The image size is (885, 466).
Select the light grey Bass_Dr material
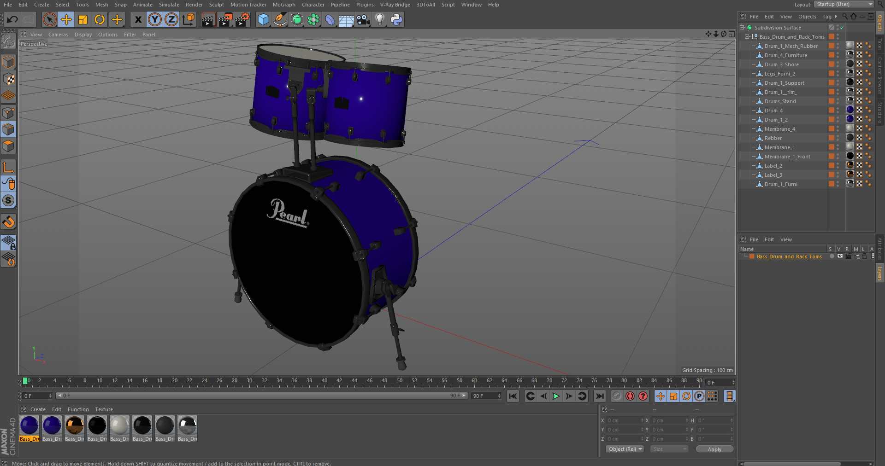(x=119, y=429)
